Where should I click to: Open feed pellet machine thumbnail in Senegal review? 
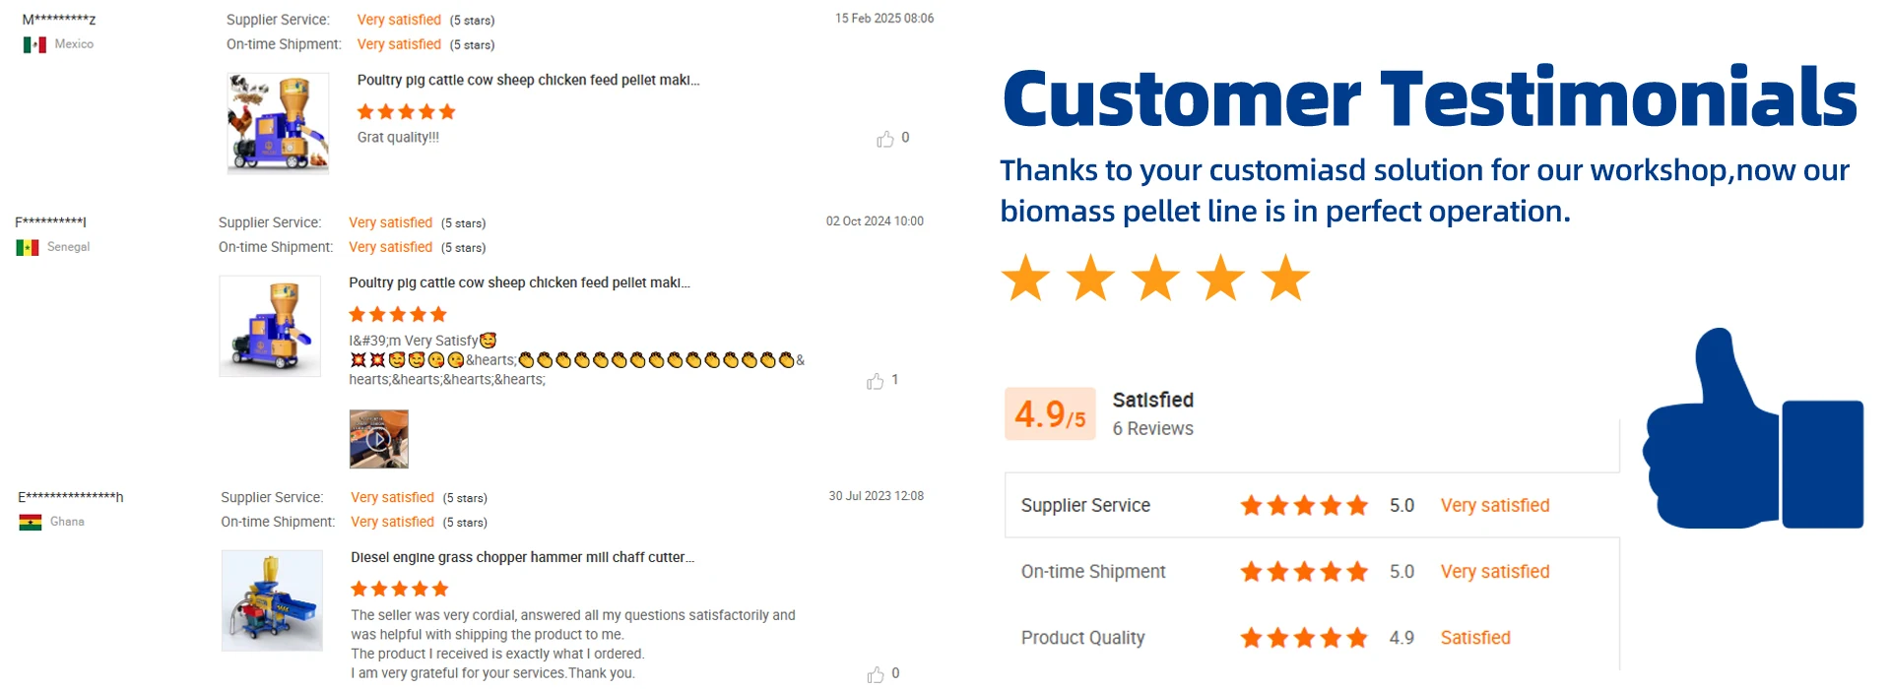[270, 326]
